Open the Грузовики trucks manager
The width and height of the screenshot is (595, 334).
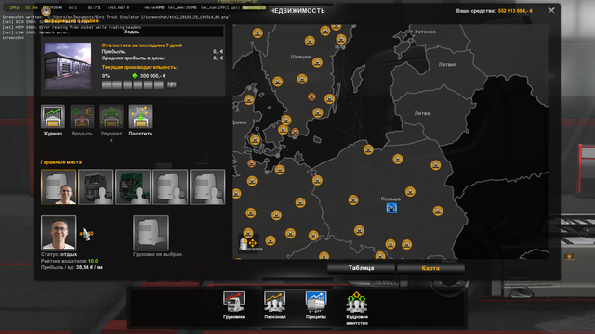point(233,302)
